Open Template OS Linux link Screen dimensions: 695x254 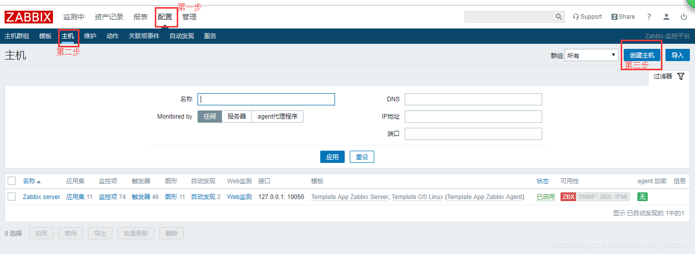[417, 197]
